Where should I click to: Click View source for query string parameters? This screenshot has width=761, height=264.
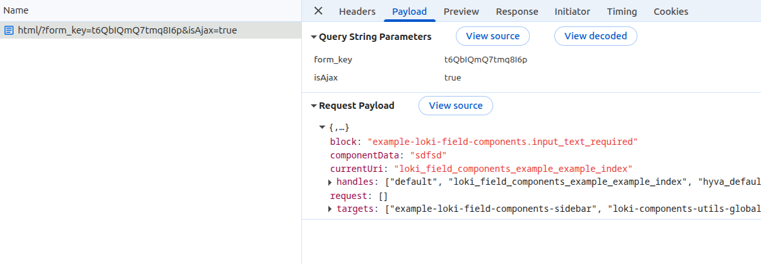pyautogui.click(x=493, y=36)
